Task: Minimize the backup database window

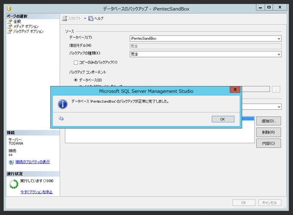Action: pos(260,7)
